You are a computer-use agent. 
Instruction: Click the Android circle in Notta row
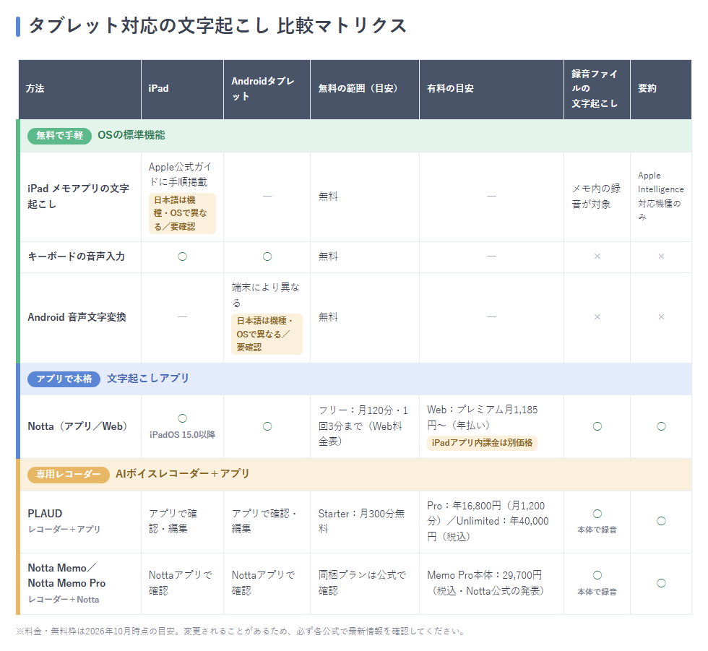267,426
